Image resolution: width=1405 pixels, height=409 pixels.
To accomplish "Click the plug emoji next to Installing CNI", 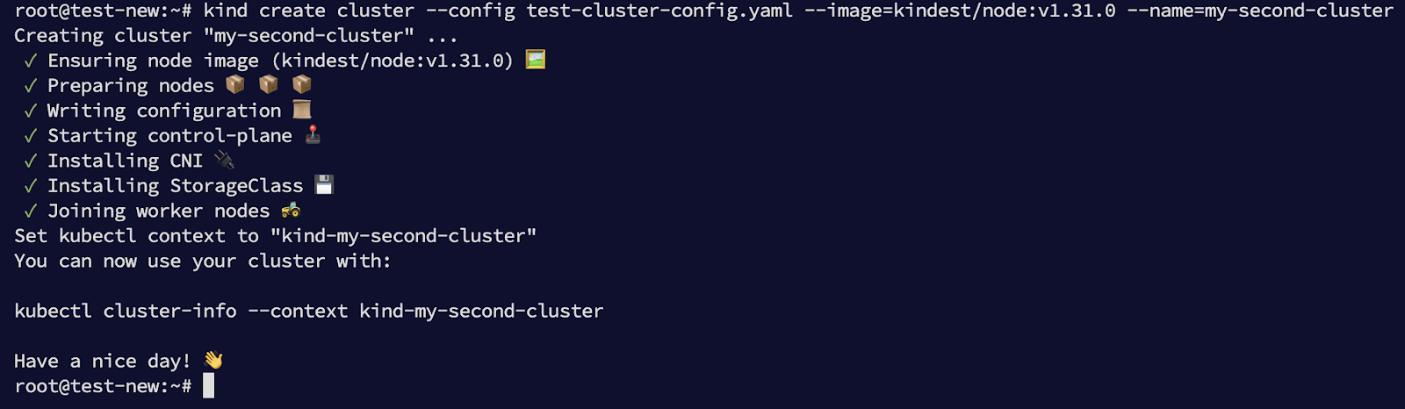I will click(x=225, y=160).
